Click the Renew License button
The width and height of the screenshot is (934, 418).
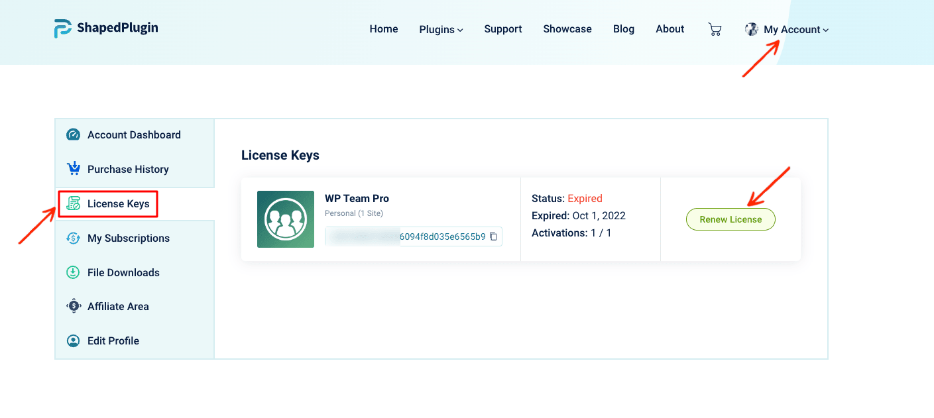[x=730, y=219]
